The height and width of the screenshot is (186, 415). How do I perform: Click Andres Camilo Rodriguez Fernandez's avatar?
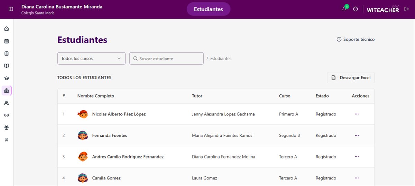pos(83,157)
